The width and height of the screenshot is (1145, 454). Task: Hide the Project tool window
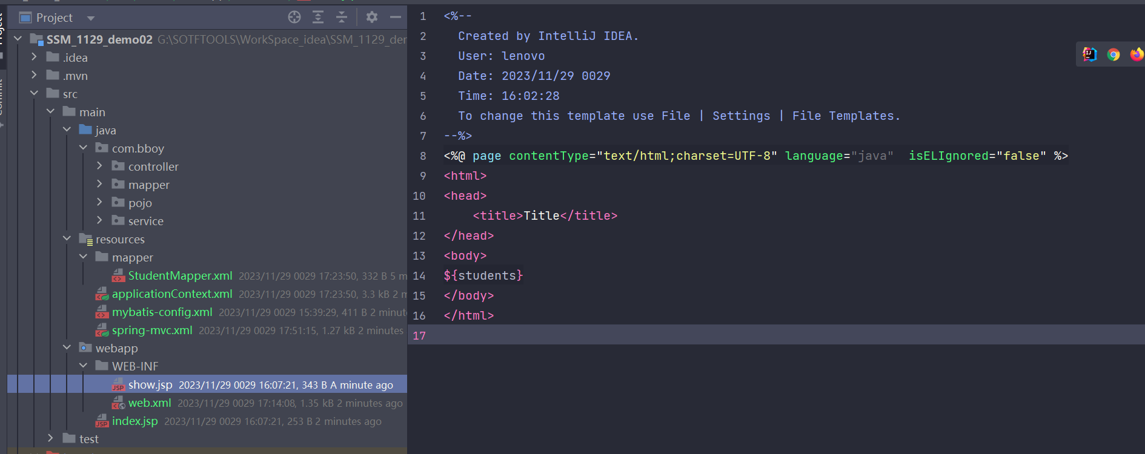click(396, 17)
